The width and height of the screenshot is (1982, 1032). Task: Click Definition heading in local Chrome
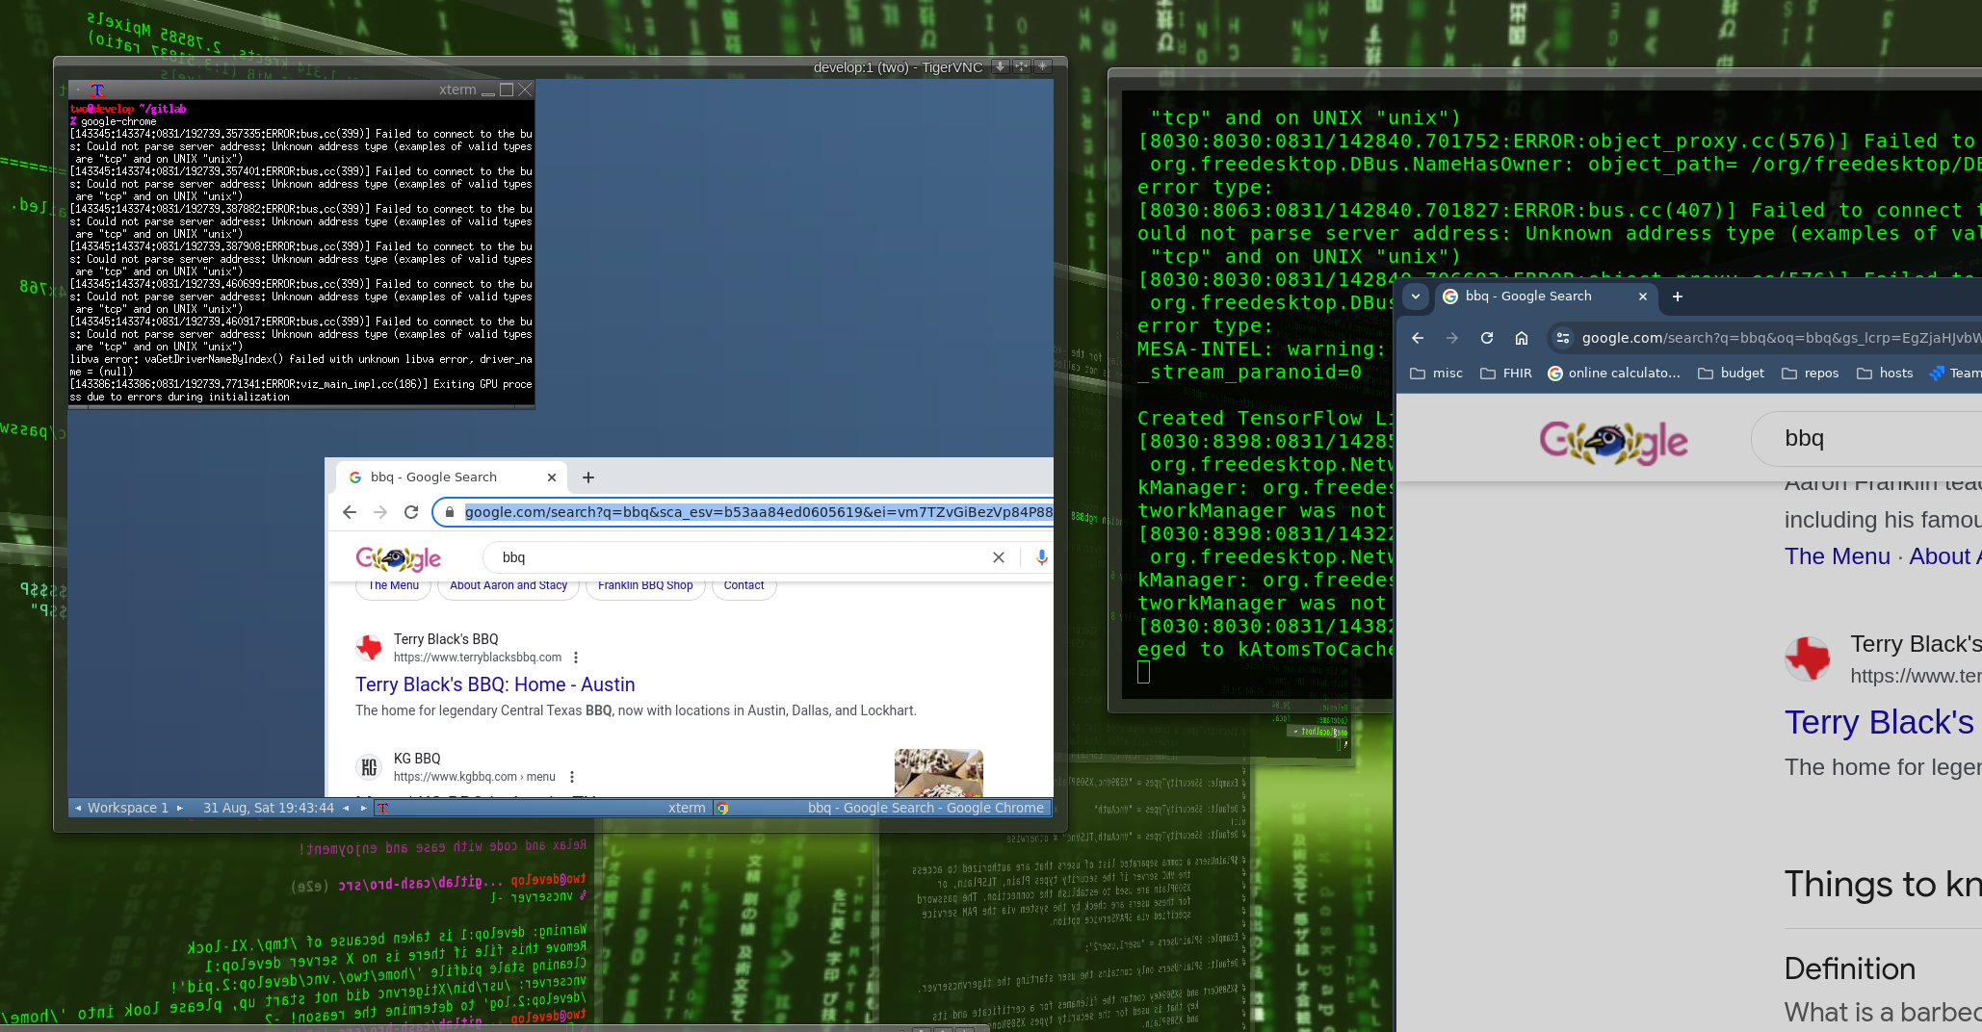click(1849, 968)
